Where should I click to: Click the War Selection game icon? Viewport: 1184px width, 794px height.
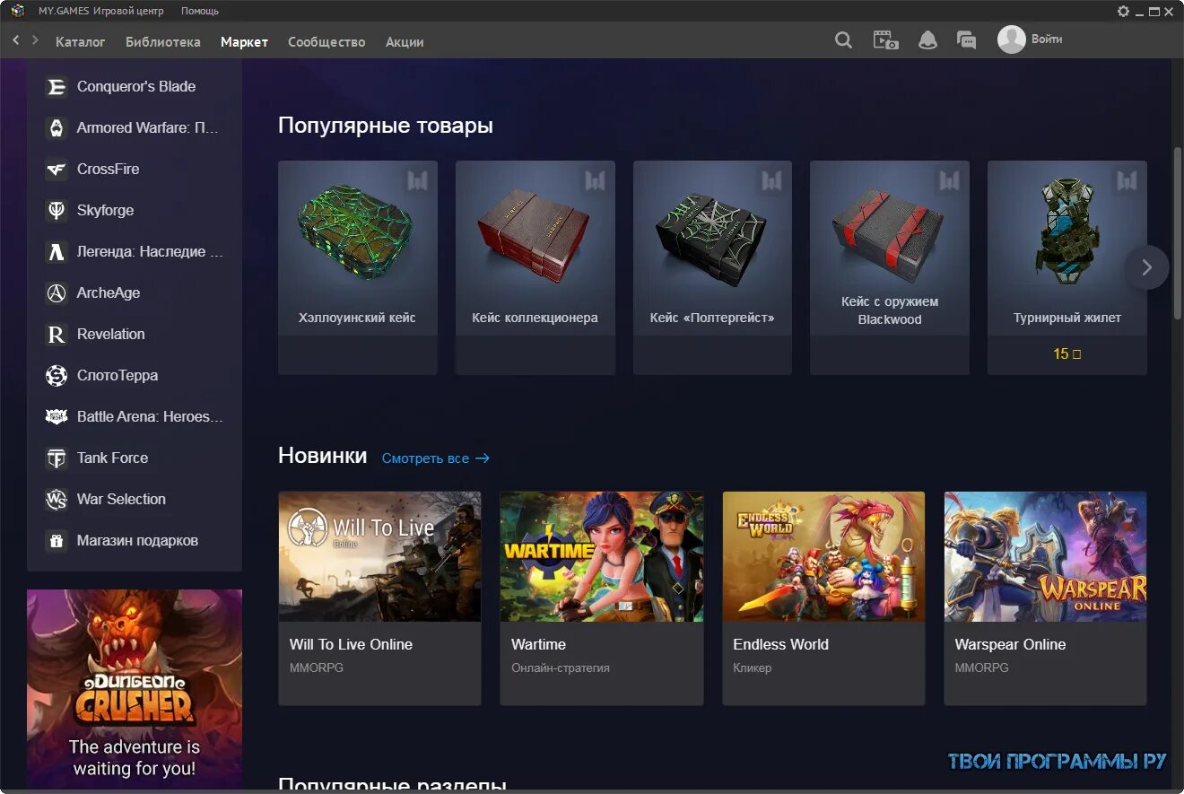click(x=57, y=500)
